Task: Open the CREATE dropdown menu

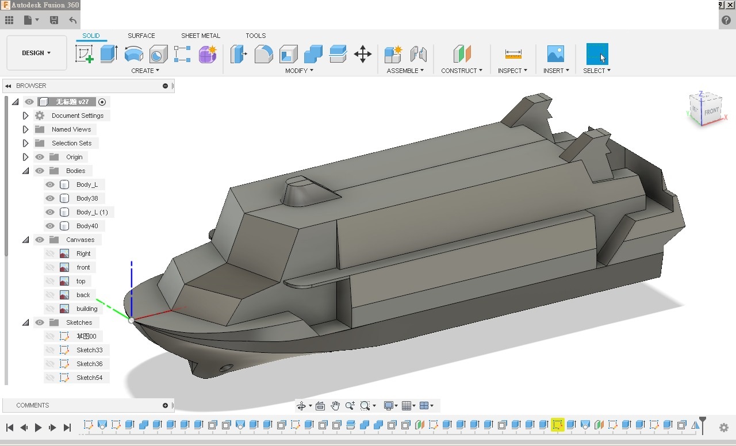Action: point(145,71)
